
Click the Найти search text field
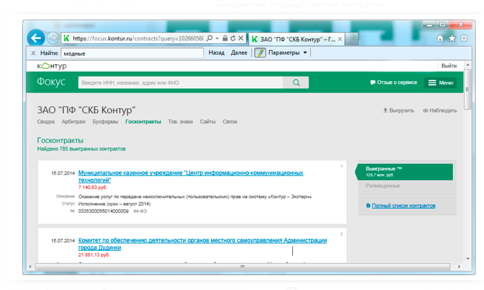click(132, 53)
